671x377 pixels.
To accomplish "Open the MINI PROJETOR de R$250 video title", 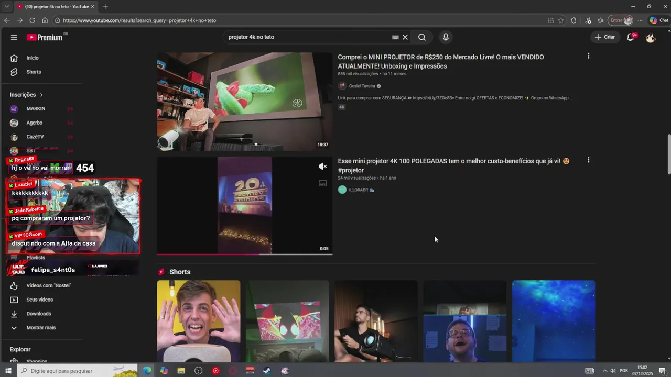I will (440, 62).
